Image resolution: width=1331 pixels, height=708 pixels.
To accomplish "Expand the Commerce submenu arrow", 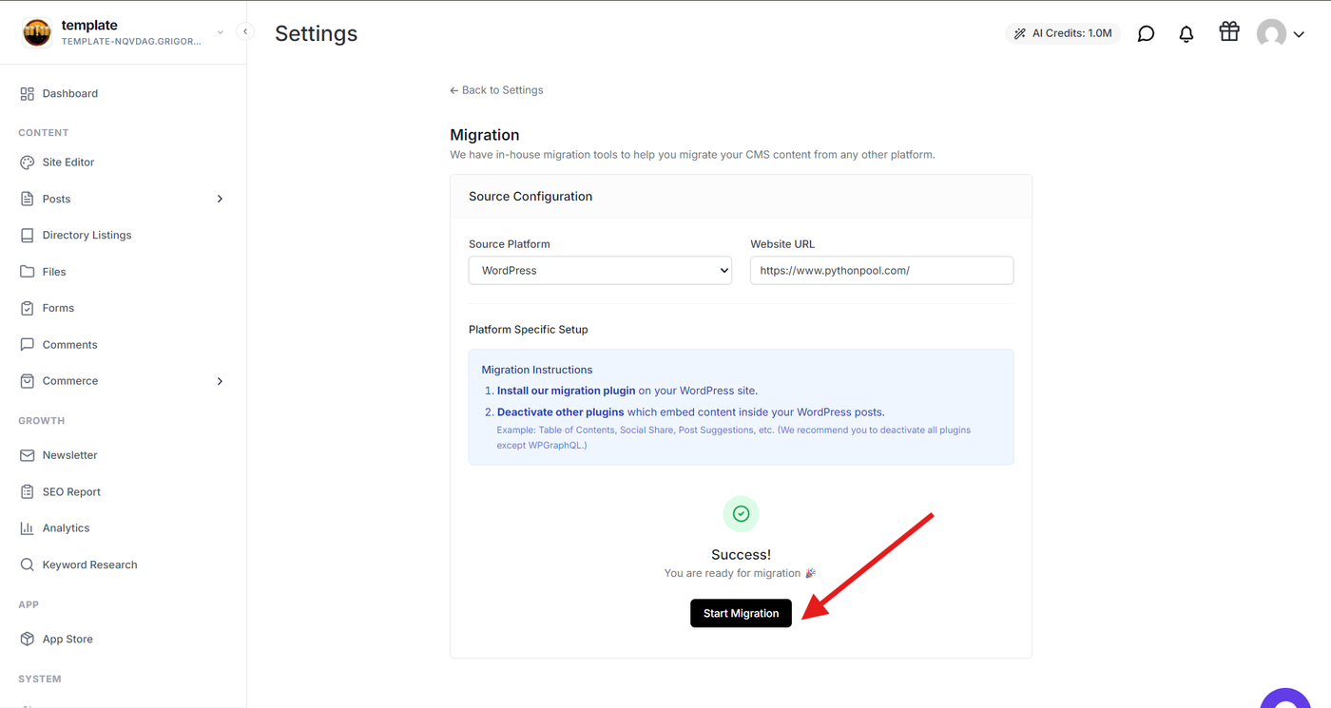I will (220, 381).
